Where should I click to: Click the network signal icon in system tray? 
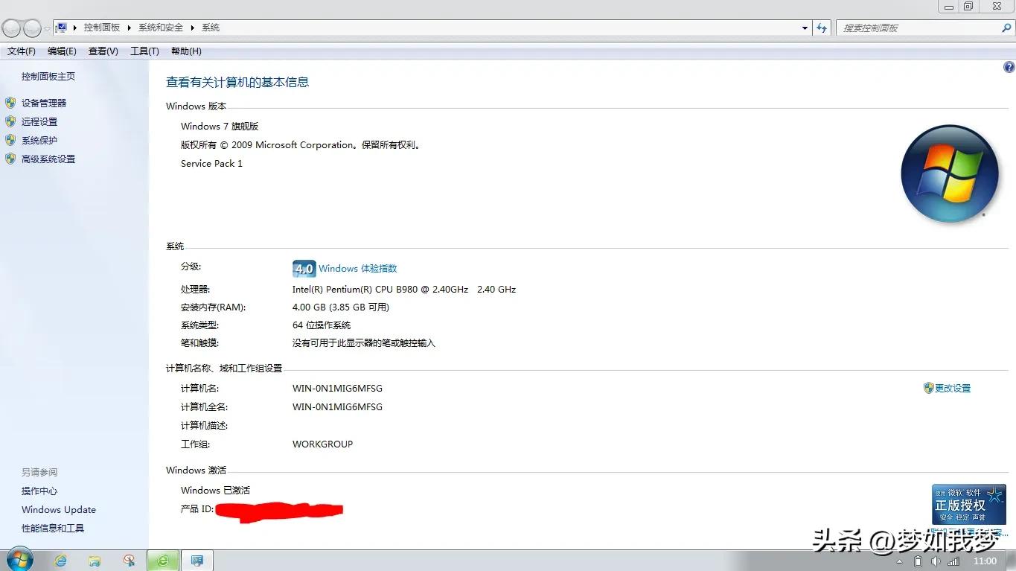point(953,561)
